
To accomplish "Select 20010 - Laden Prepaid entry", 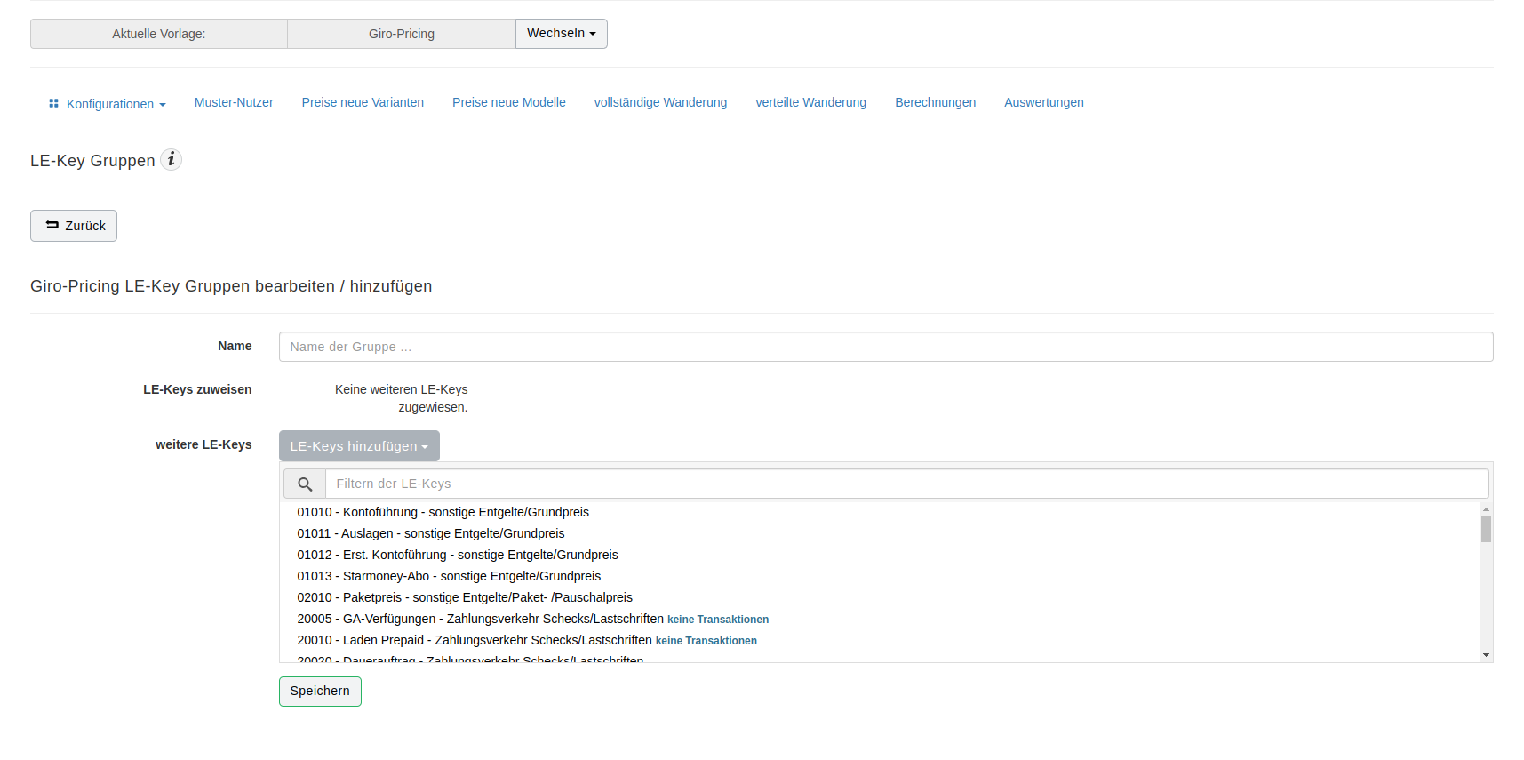I will pos(880,640).
